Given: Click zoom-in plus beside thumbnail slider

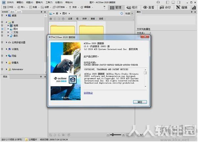Looking at the screenshot, I should tap(123, 135).
